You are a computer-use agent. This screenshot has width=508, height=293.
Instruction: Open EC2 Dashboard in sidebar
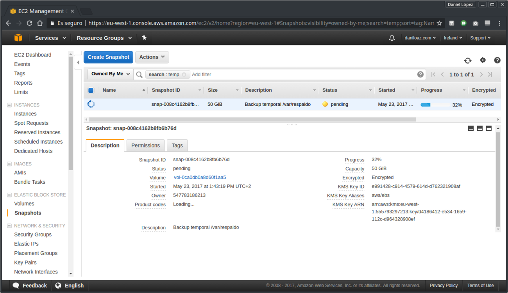pyautogui.click(x=33, y=55)
